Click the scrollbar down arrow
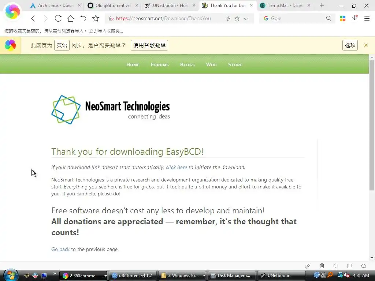This screenshot has height=281, width=375. (x=372, y=258)
